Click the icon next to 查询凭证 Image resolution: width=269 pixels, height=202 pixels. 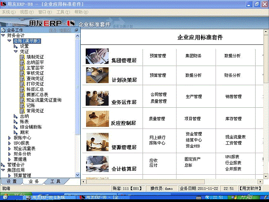click(22, 78)
